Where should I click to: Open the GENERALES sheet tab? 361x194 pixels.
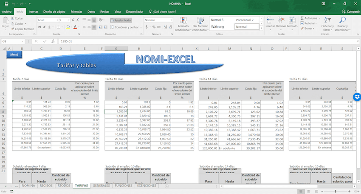pyautogui.click(x=101, y=185)
